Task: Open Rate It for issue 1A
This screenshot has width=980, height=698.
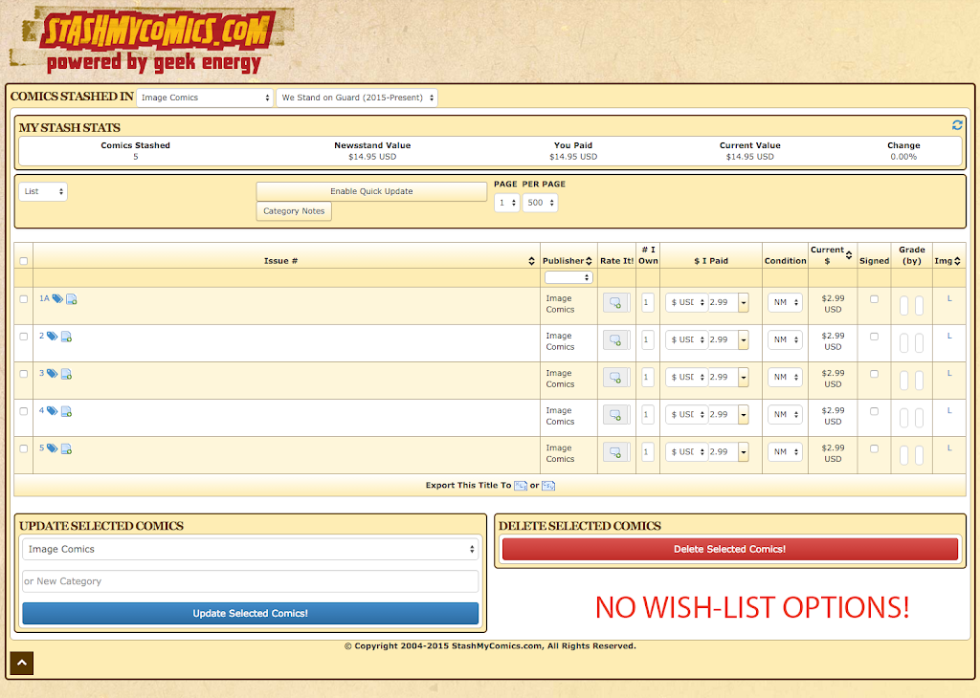Action: [615, 303]
